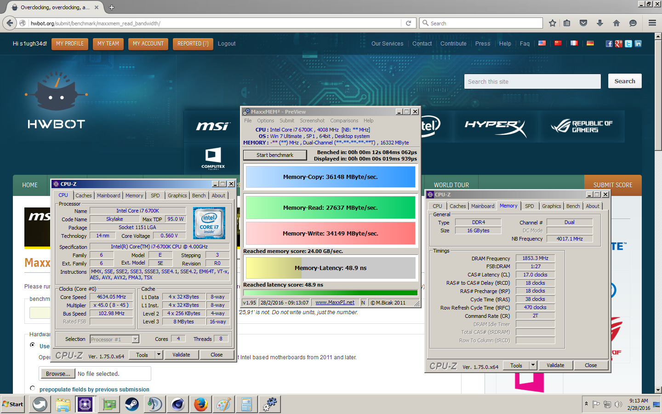Open Firefox downloads arrow icon

(600, 23)
